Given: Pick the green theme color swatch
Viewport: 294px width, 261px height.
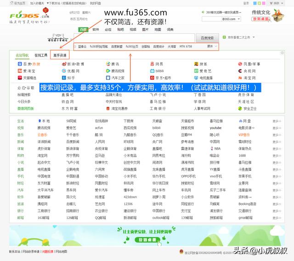Looking at the screenshot, I should point(259,3).
